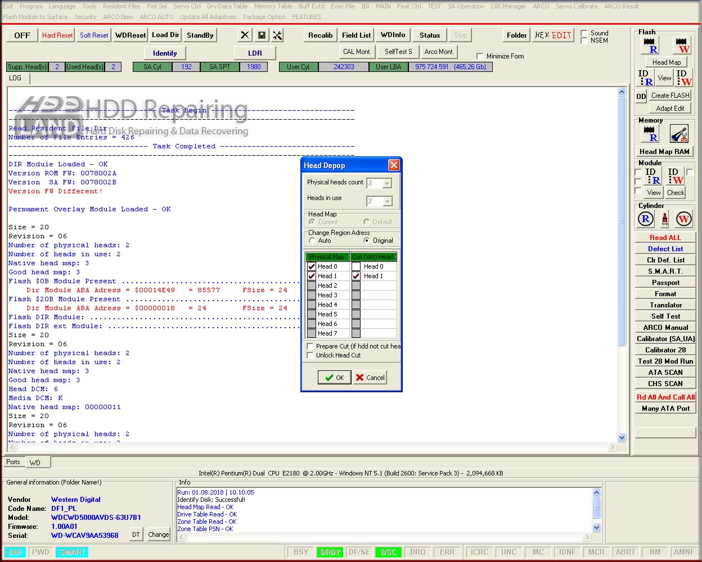
Task: Click the OFF power button
Action: click(x=22, y=35)
